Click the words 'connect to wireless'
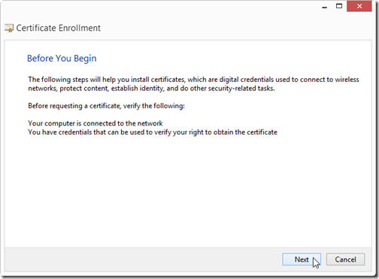 point(329,80)
